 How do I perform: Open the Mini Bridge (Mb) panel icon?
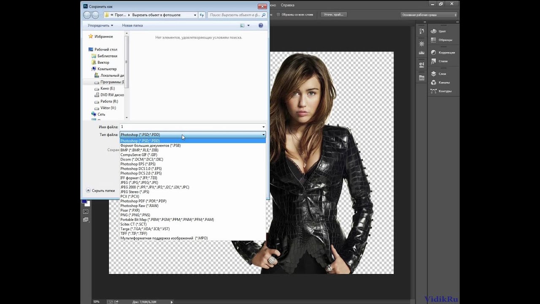pyautogui.click(x=421, y=78)
